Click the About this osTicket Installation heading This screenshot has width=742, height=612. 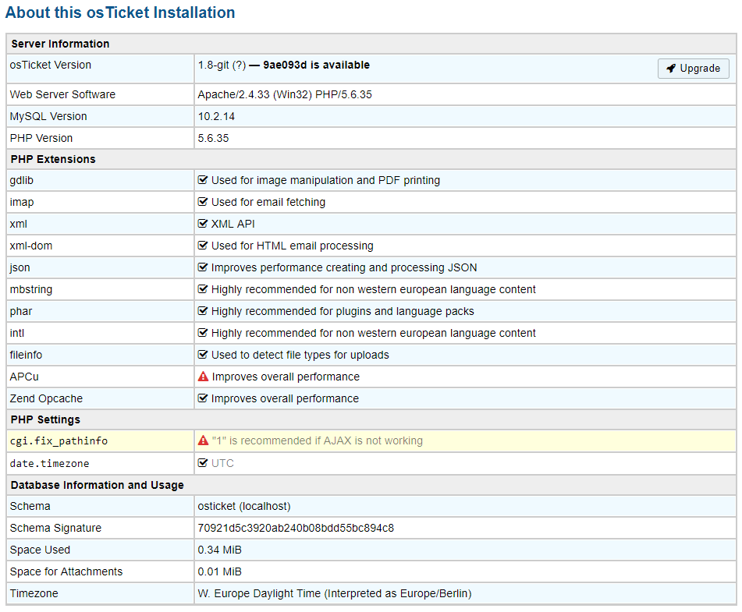point(120,12)
